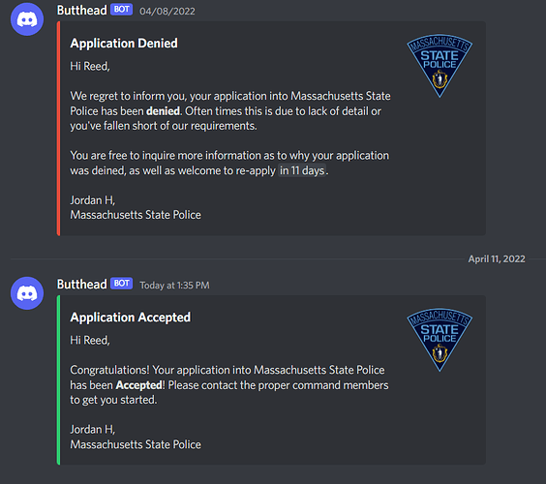Click the BOT tag on the first message

[x=122, y=10]
